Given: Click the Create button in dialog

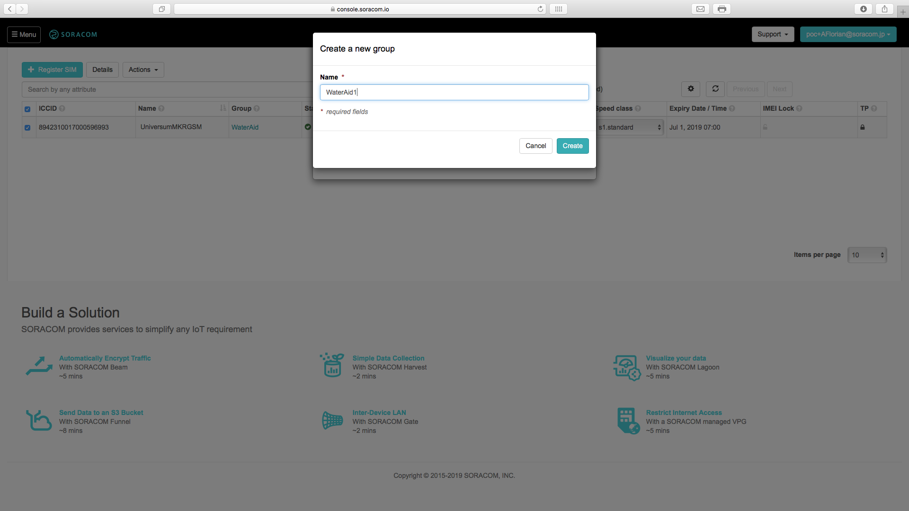Looking at the screenshot, I should [x=572, y=146].
